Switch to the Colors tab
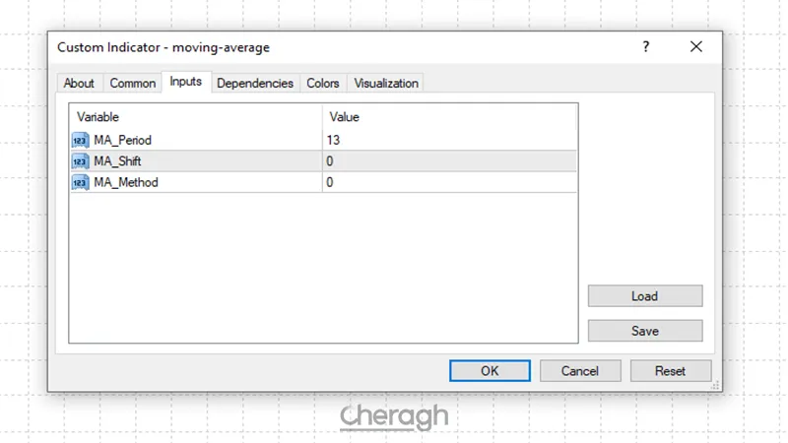This screenshot has width=788, height=443. coord(323,84)
